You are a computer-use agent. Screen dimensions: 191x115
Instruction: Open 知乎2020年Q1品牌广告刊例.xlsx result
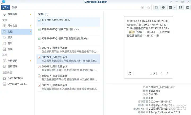(x=68, y=31)
